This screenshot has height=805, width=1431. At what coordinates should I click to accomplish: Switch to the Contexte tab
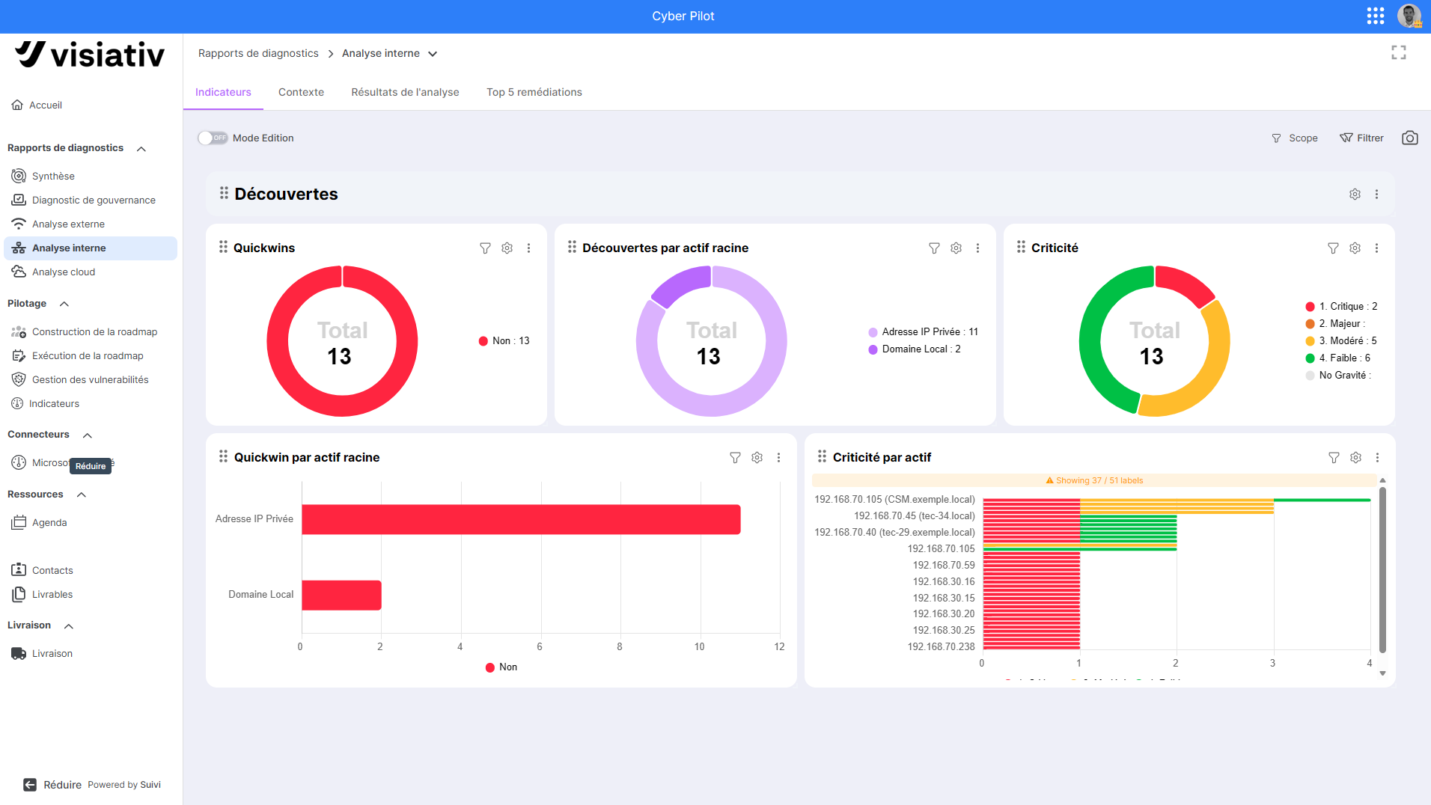pos(301,92)
